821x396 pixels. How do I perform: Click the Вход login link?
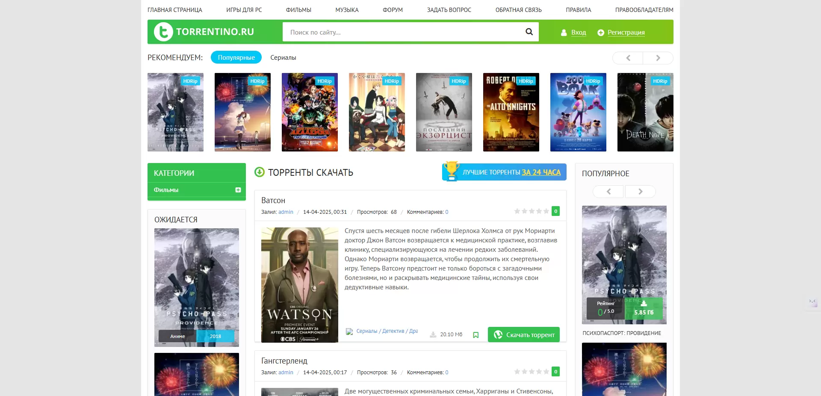[578, 32]
